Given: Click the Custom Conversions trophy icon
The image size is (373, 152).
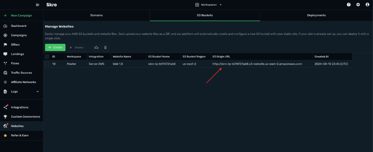Looking at the screenshot, I should tap(5, 117).
